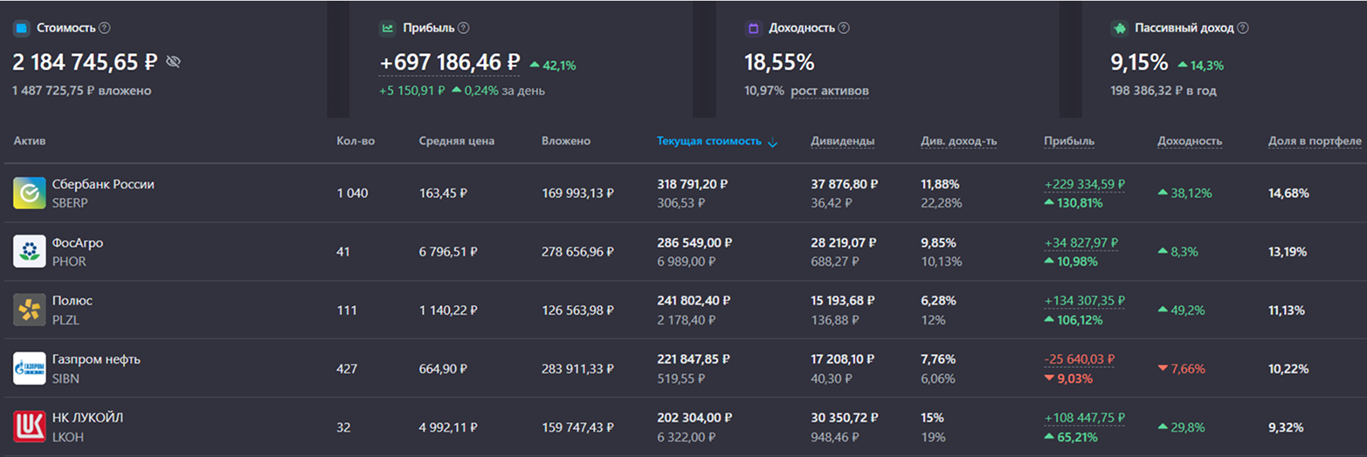Image resolution: width=1367 pixels, height=457 pixels.
Task: Click the SIBN ticker text
Action: click(66, 379)
